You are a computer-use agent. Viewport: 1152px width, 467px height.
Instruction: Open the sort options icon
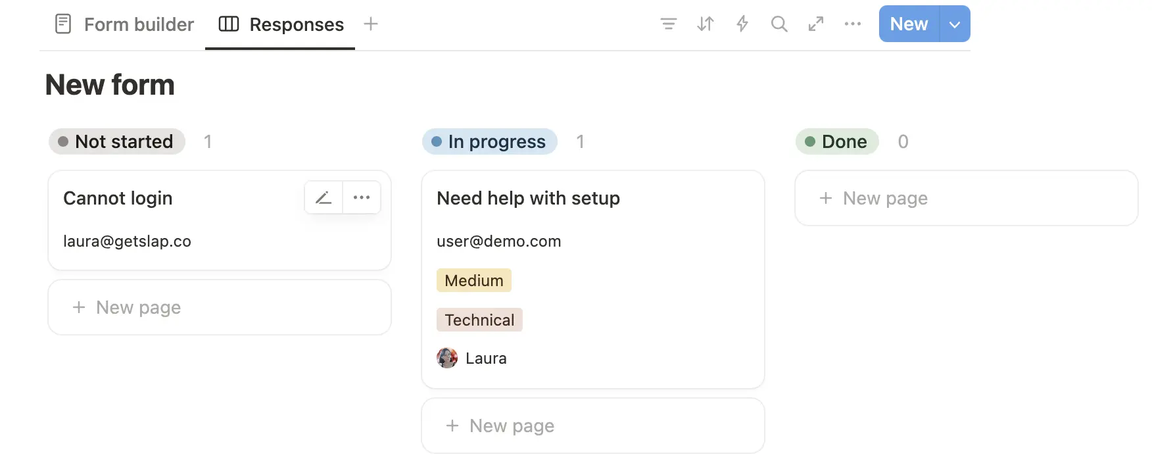[706, 24]
